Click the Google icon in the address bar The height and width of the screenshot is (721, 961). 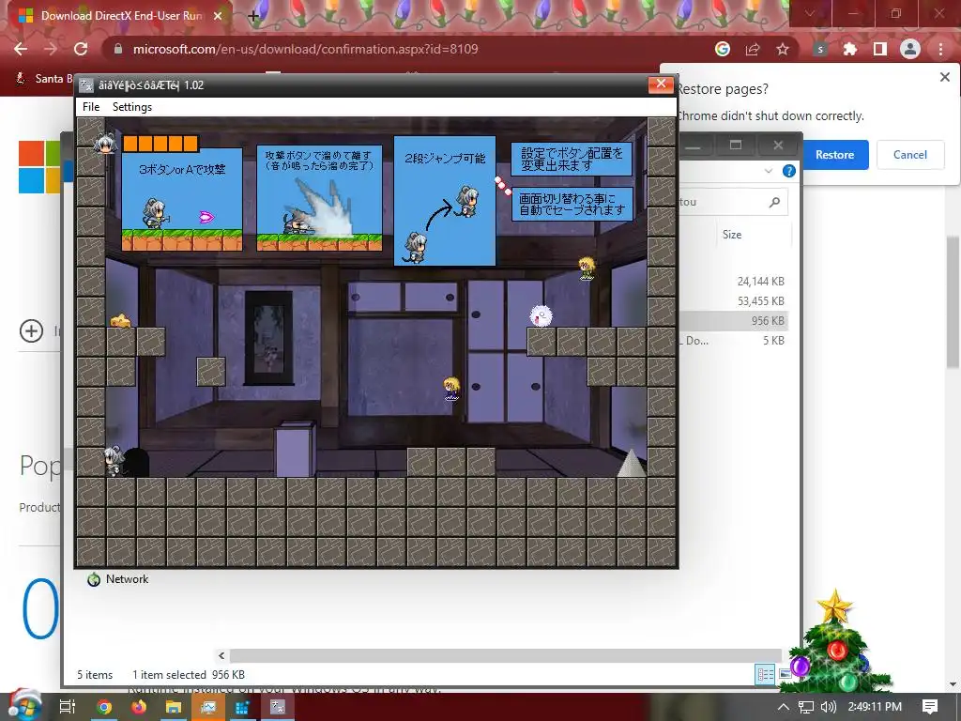pyautogui.click(x=723, y=49)
